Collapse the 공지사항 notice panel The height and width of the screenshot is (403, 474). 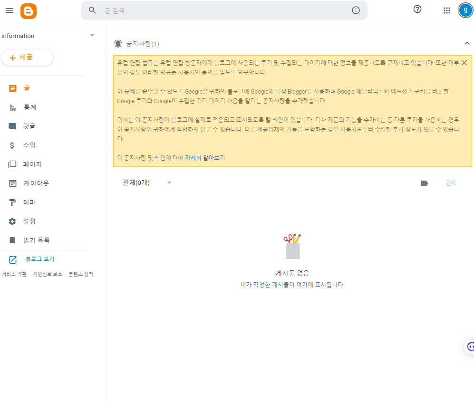[x=466, y=43]
